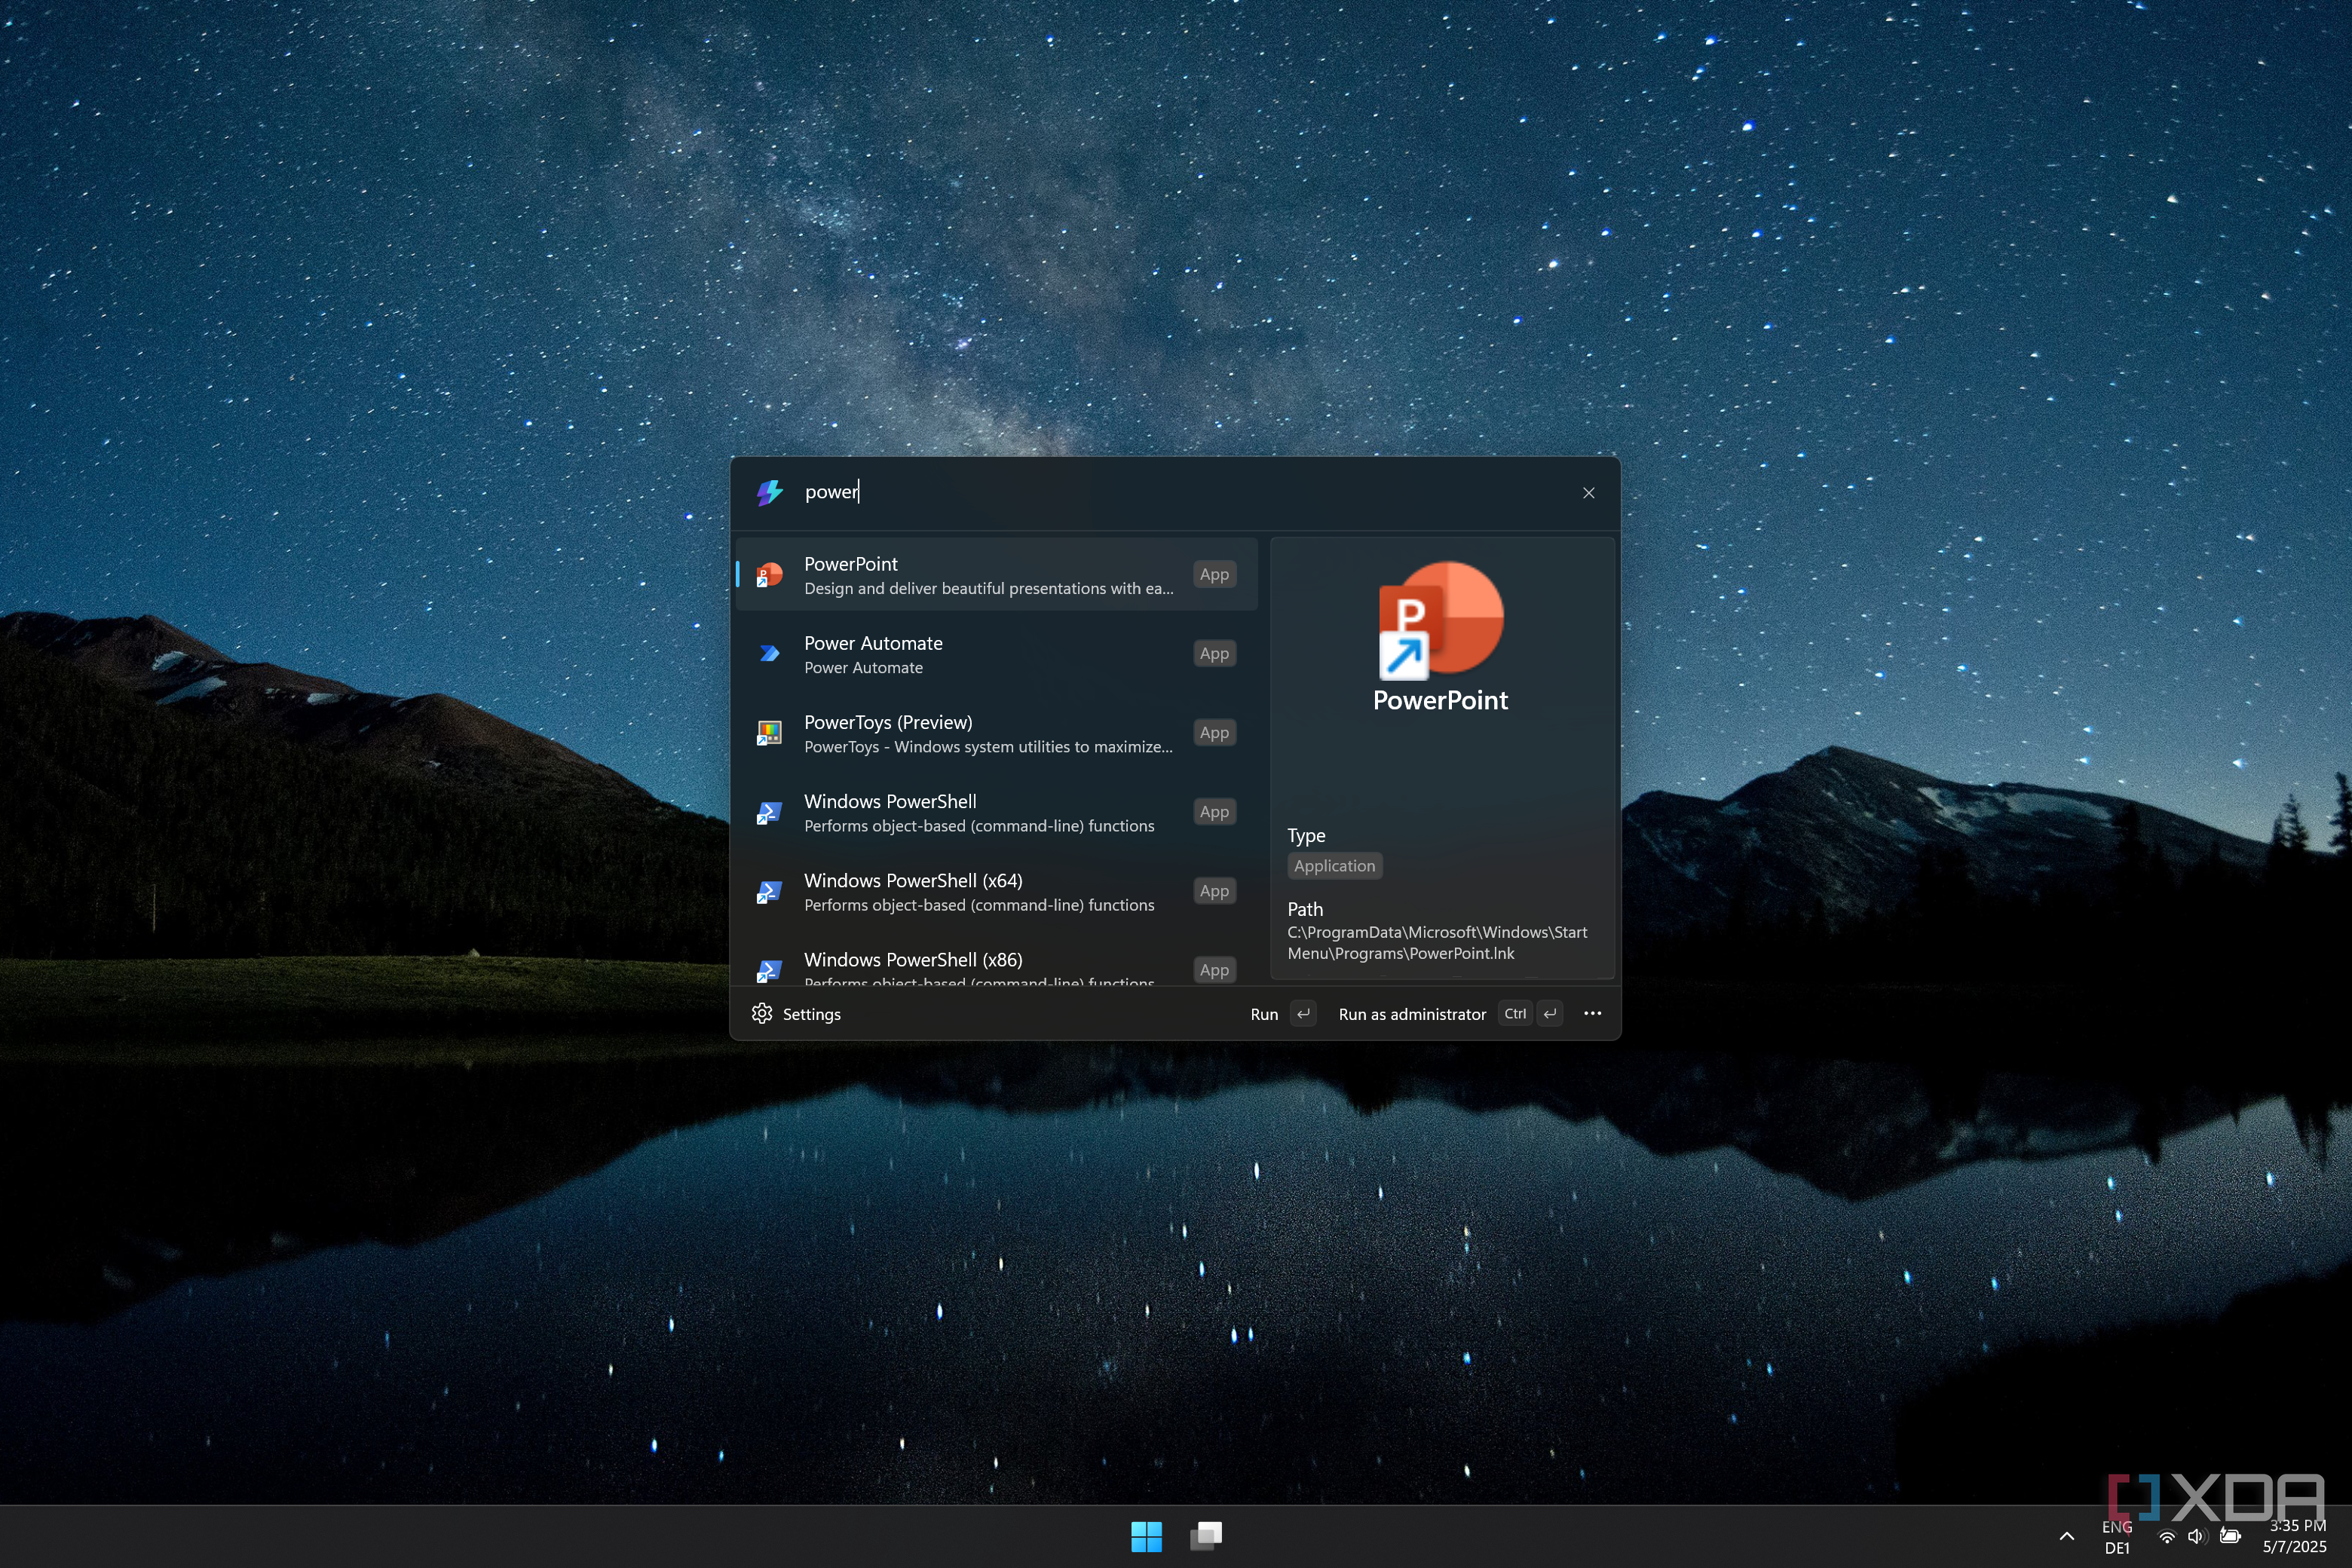Click the PowerPoint heading in the details pane

tap(1440, 700)
